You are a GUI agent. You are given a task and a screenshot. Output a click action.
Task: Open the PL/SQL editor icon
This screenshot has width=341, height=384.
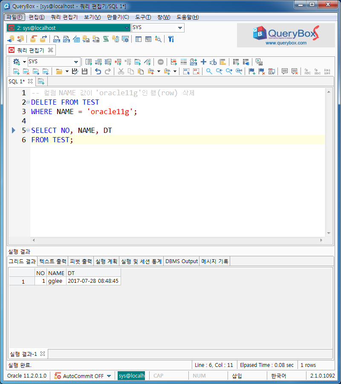66,39
